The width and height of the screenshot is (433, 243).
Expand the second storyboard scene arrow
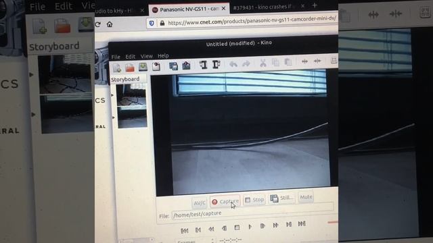(114, 117)
